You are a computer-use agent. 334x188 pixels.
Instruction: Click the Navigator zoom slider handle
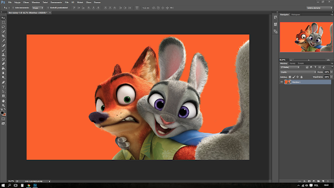point(308,60)
